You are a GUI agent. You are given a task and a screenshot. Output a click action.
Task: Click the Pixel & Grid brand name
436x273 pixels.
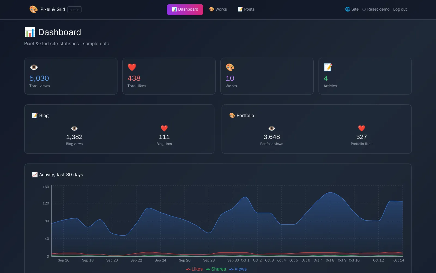(53, 10)
